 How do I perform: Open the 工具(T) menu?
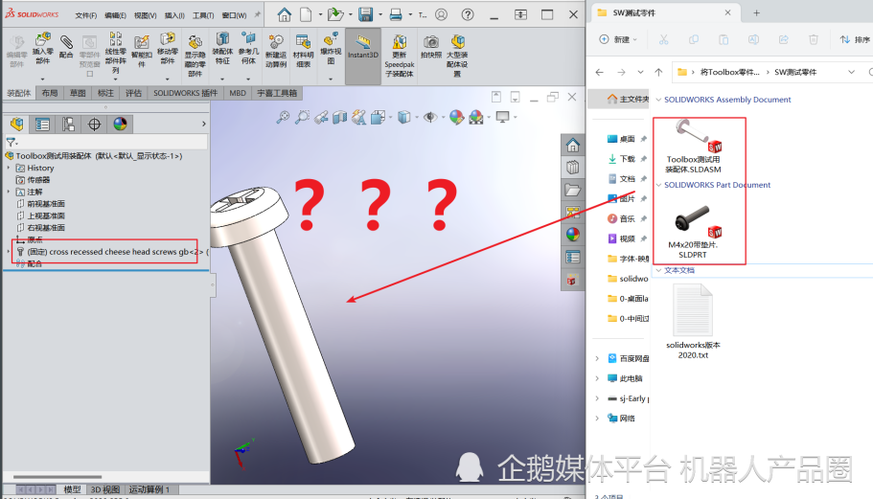202,15
